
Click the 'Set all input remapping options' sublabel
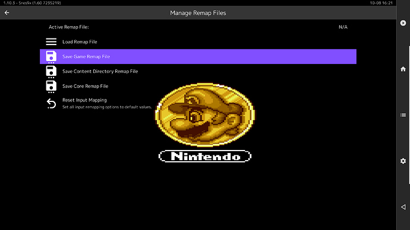pos(107,107)
